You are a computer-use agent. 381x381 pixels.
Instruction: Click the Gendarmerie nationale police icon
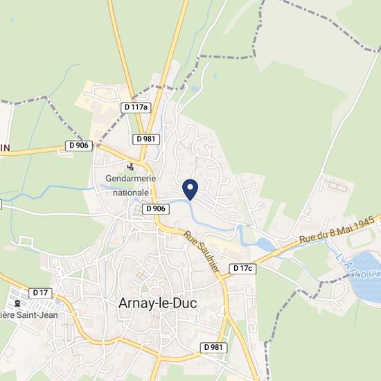(x=131, y=167)
